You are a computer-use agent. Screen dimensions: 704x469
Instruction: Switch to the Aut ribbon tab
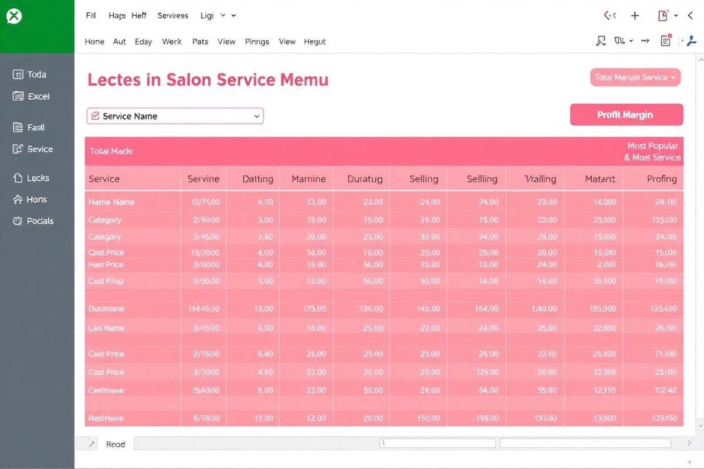(120, 42)
